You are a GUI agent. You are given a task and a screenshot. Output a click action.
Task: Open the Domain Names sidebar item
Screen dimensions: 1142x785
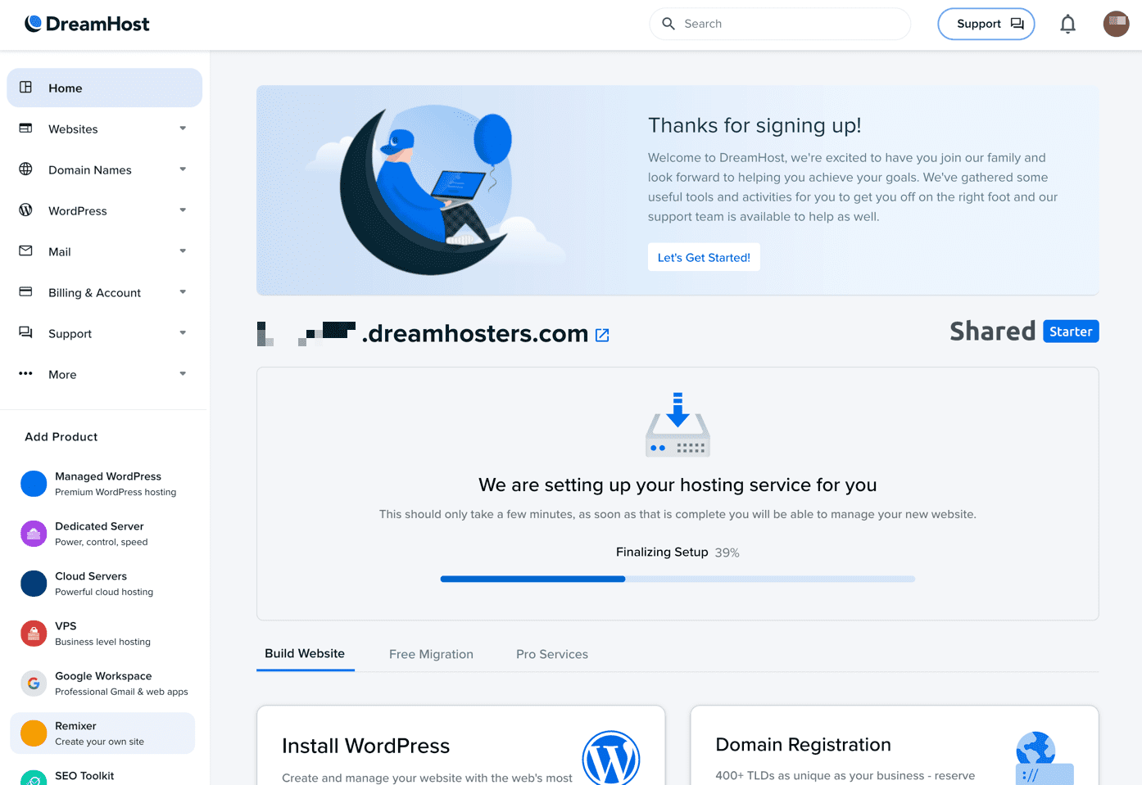(104, 169)
